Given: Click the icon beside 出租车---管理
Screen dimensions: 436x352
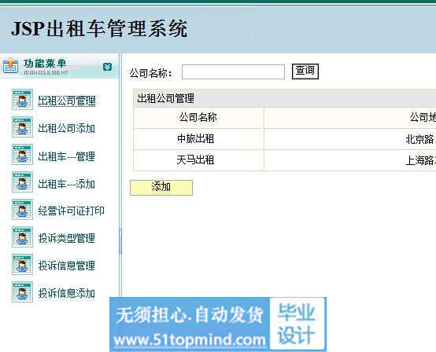Looking at the screenshot, I should point(22,155).
